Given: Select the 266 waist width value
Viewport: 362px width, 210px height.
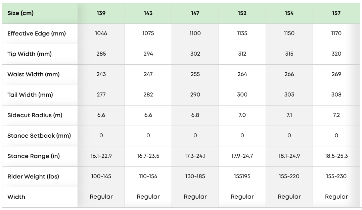Looking at the screenshot, I should click(x=289, y=74).
